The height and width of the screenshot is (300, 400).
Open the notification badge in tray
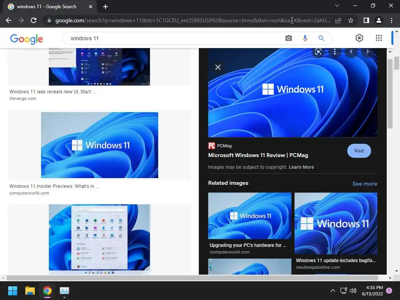(x=389, y=291)
